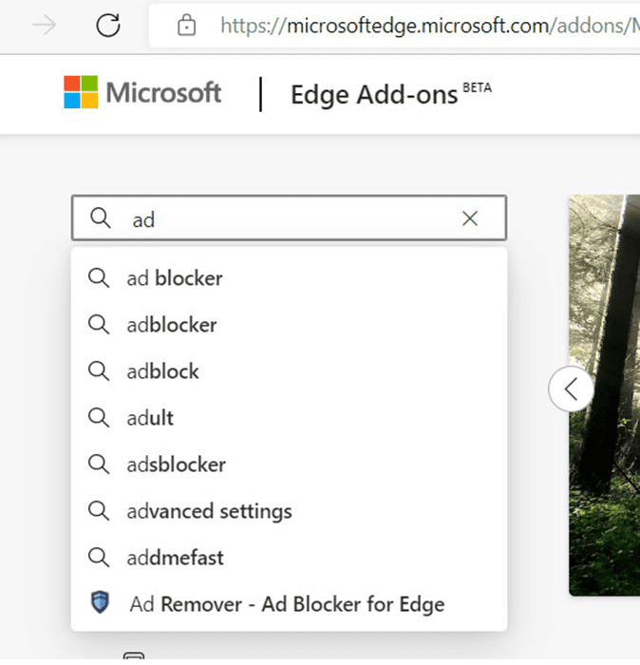Click the Ad Remover blue shield icon

pos(100,603)
